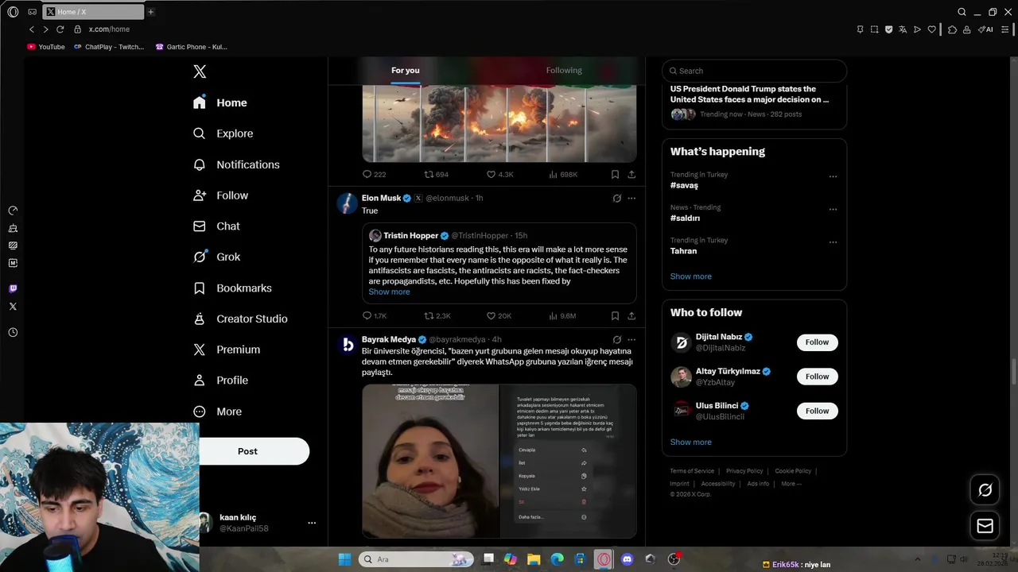Bookmark Elon Musk's post
Screen dimensions: 1018x572
pyautogui.click(x=615, y=315)
